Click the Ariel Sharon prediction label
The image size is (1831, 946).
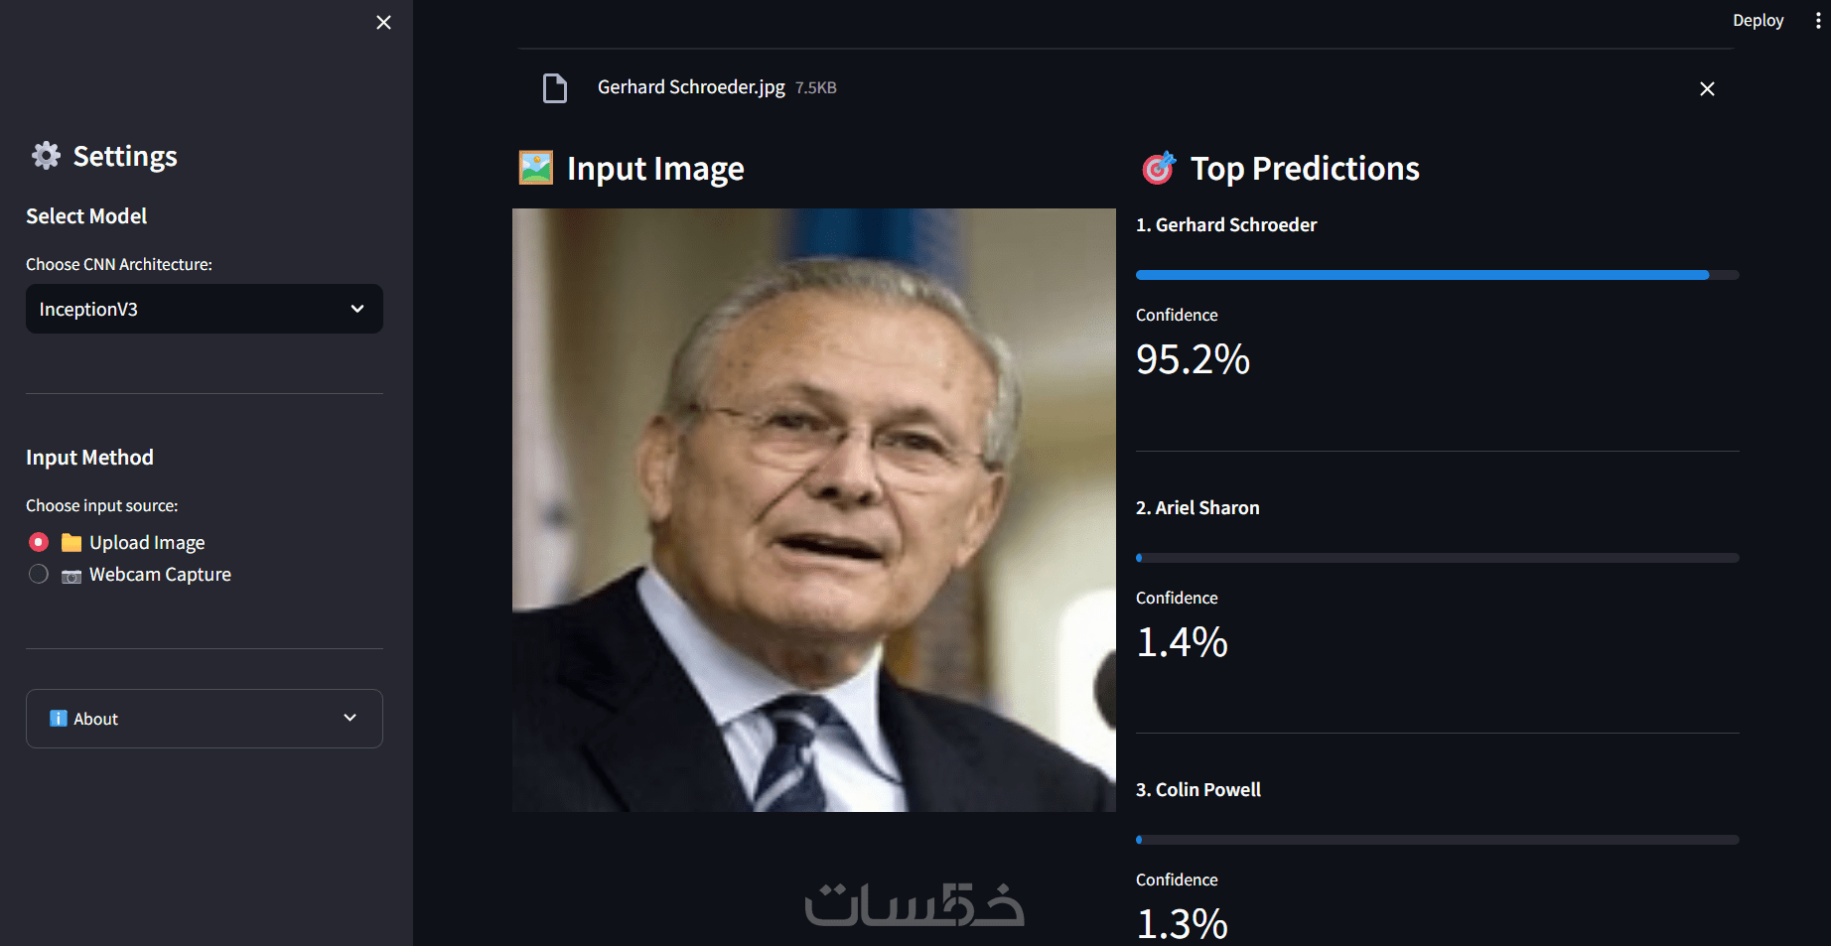(x=1197, y=508)
